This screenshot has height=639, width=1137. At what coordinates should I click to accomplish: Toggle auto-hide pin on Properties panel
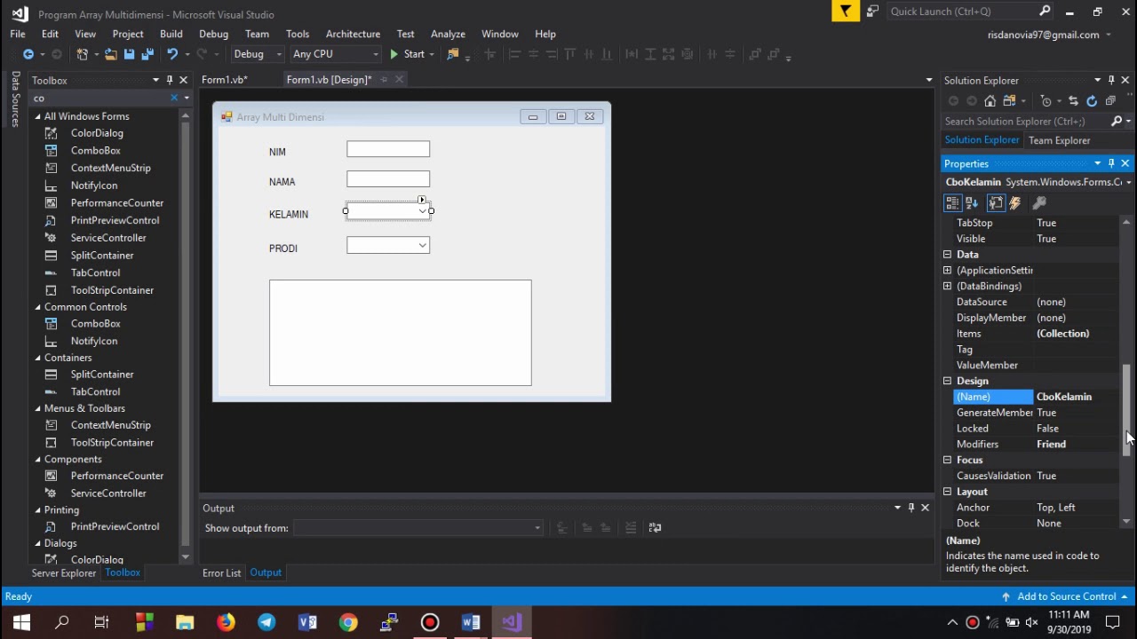pos(1111,164)
